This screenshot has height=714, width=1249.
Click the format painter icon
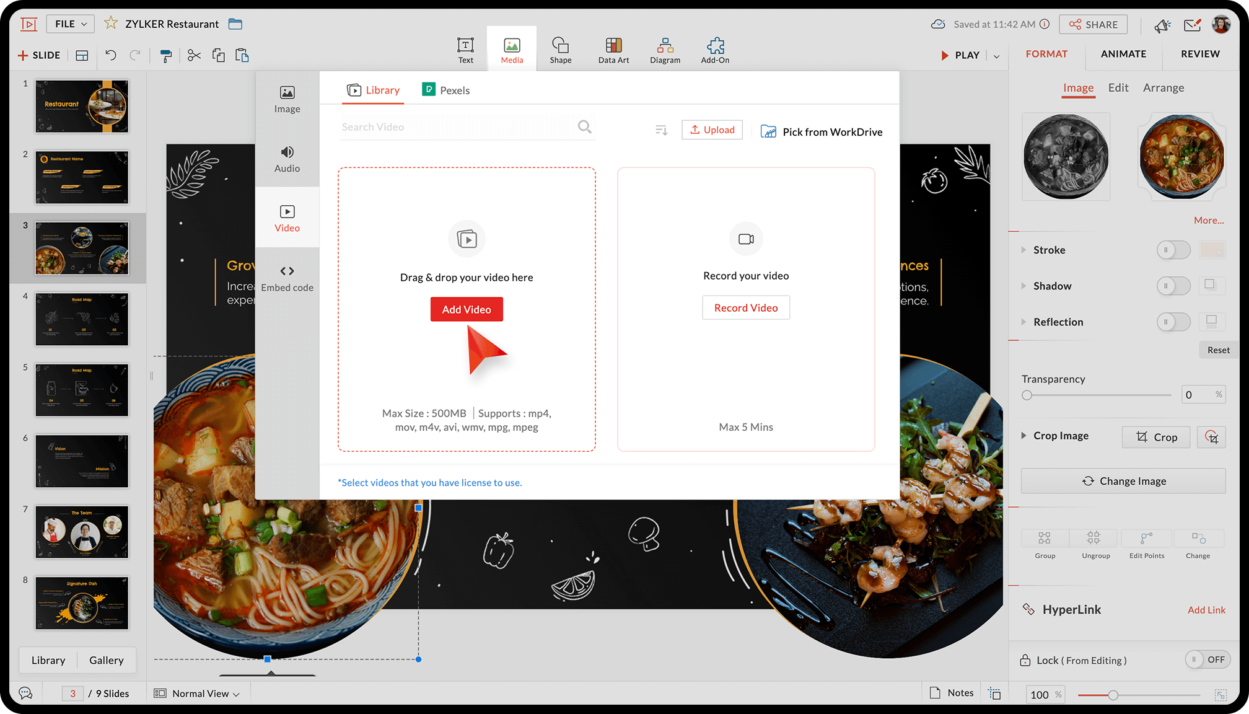(165, 56)
